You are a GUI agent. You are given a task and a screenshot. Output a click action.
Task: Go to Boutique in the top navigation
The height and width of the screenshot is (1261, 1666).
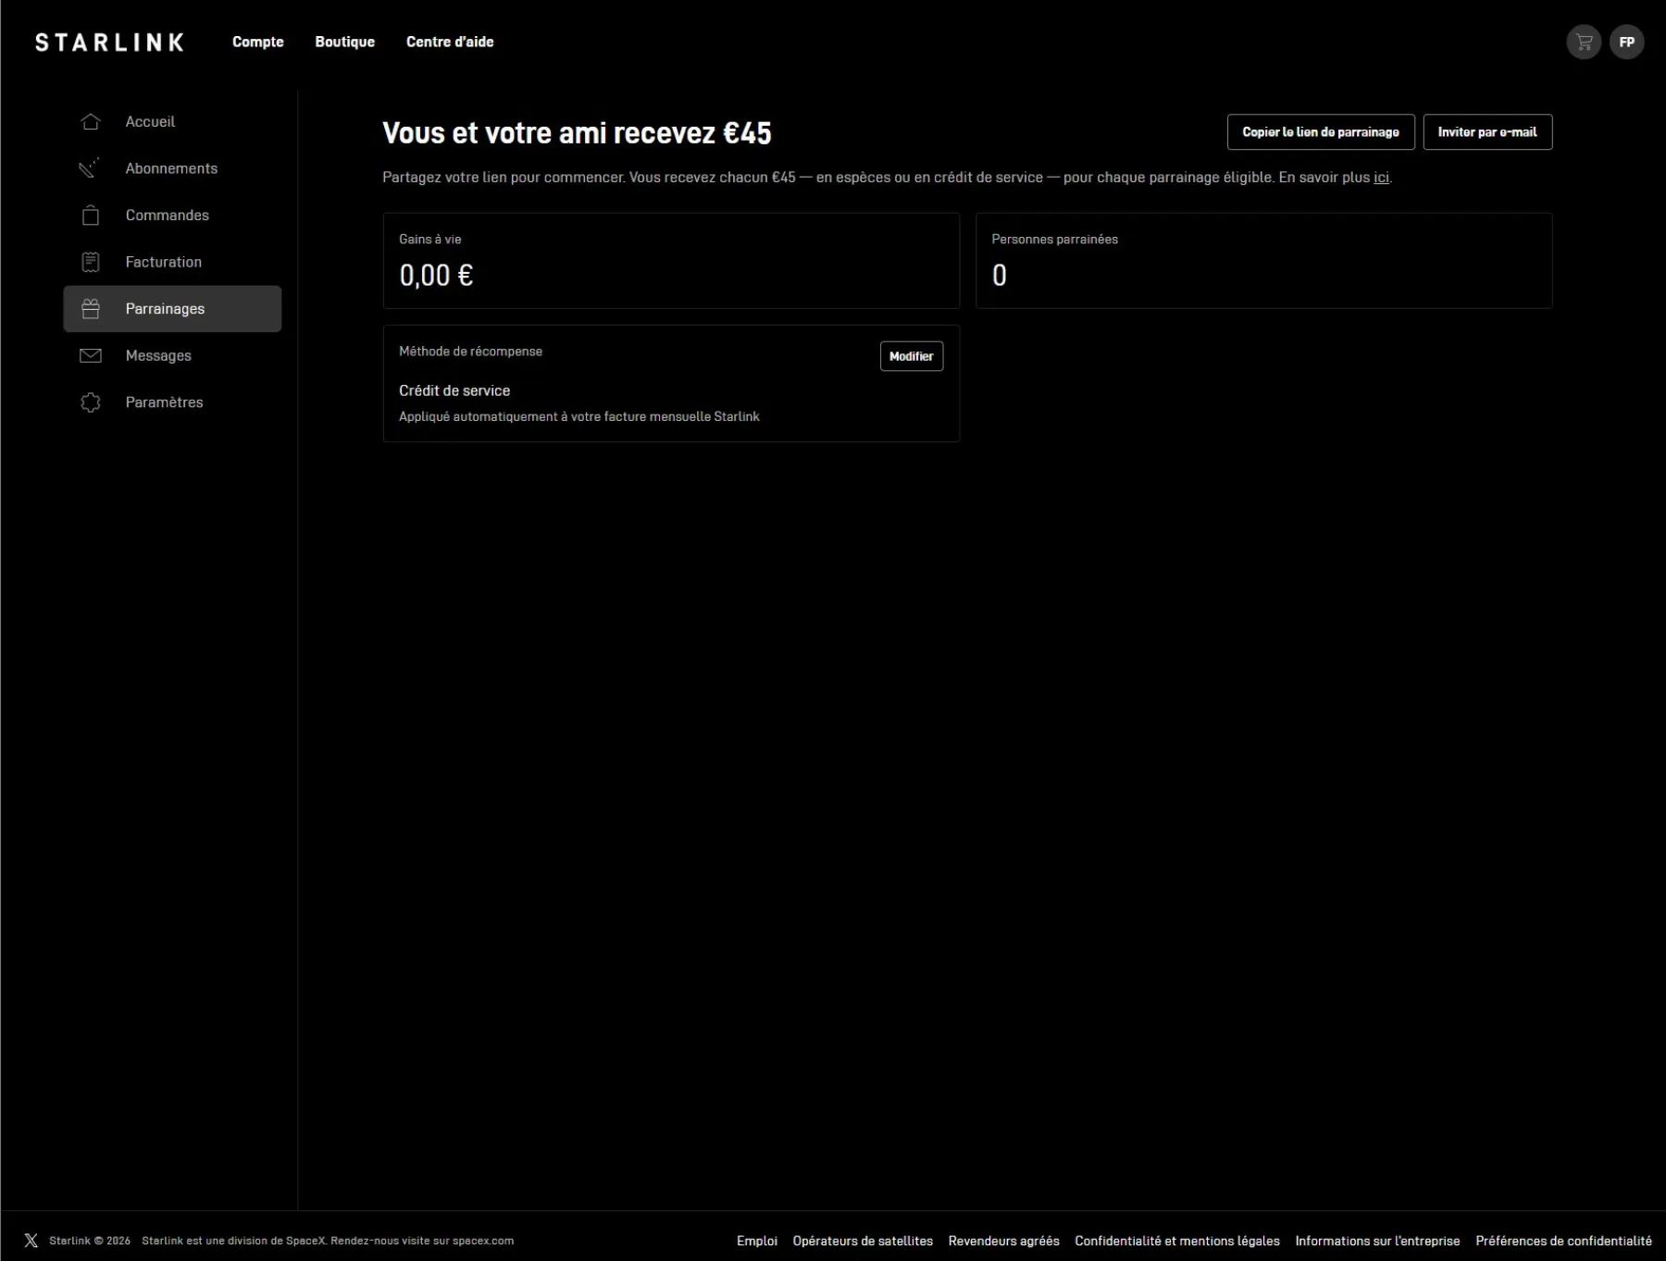click(x=345, y=42)
